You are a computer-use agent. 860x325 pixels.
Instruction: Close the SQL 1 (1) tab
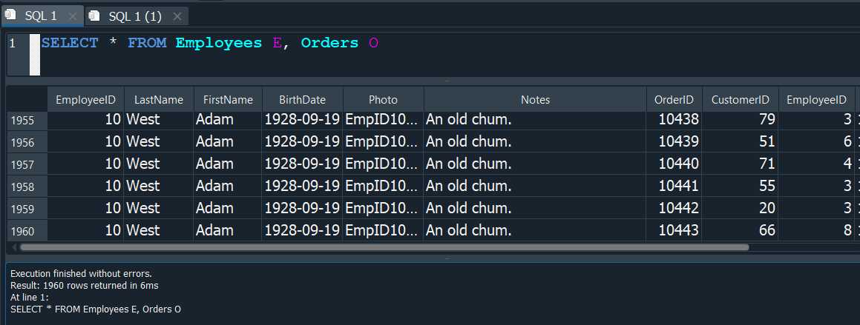(177, 16)
